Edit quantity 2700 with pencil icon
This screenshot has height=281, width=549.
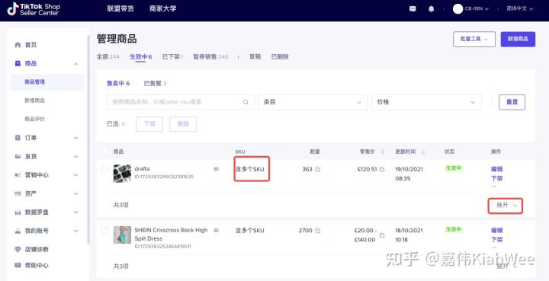click(318, 231)
